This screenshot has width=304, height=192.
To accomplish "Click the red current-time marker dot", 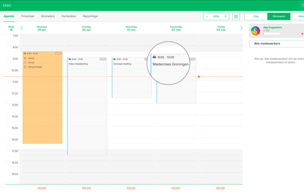I will pyautogui.click(x=199, y=77).
